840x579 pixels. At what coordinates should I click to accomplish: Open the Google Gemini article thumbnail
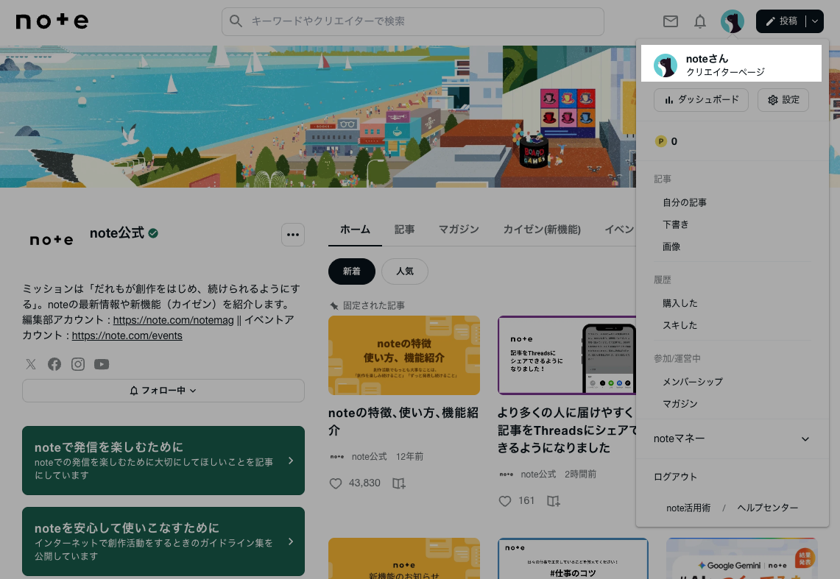[x=742, y=558]
